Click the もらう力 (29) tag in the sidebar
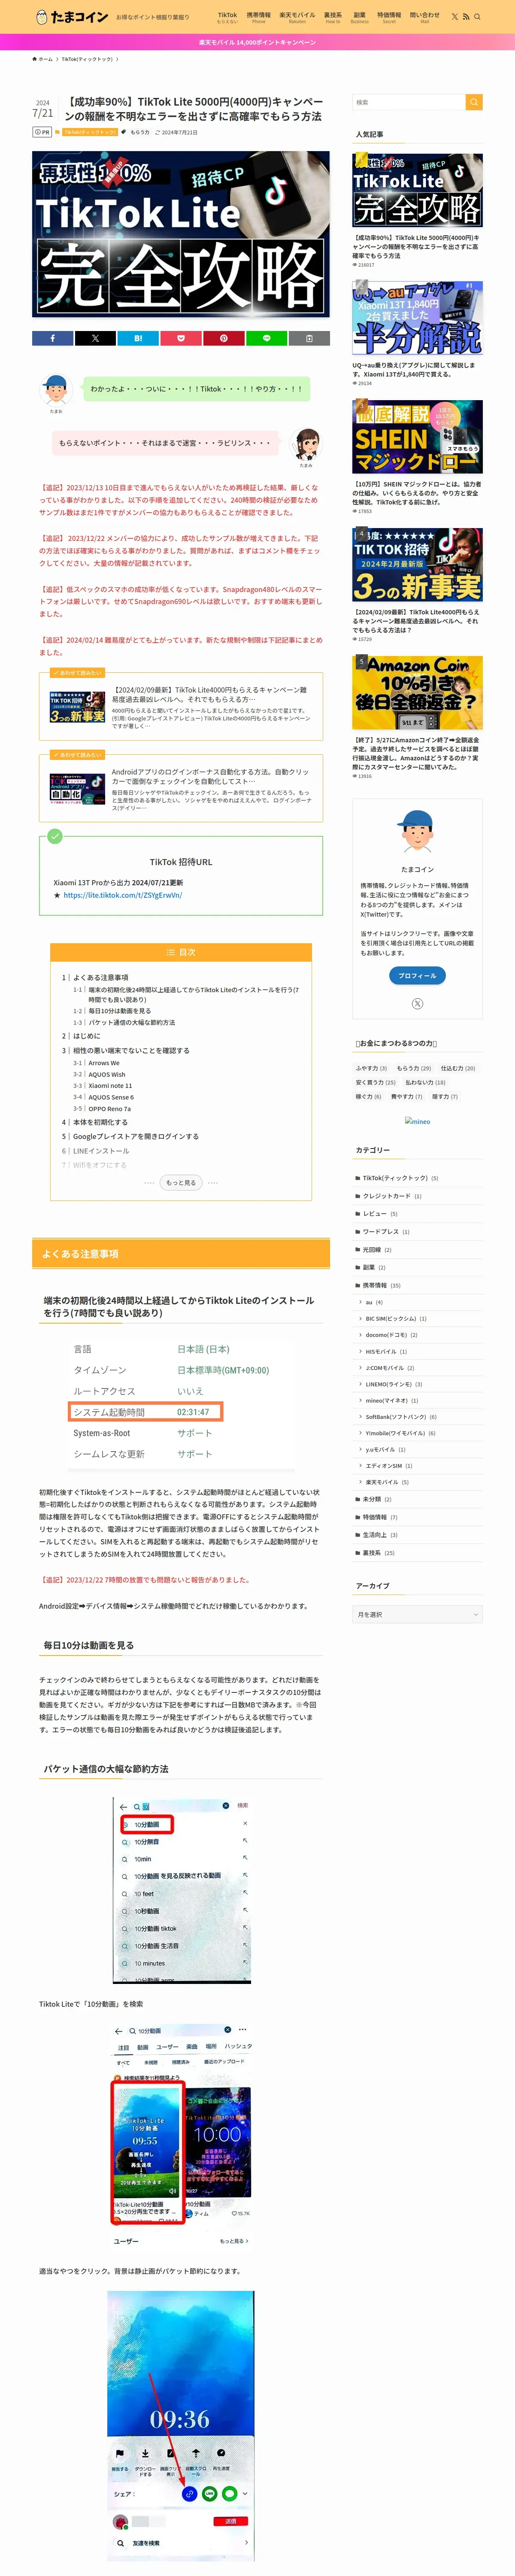 (414, 1068)
